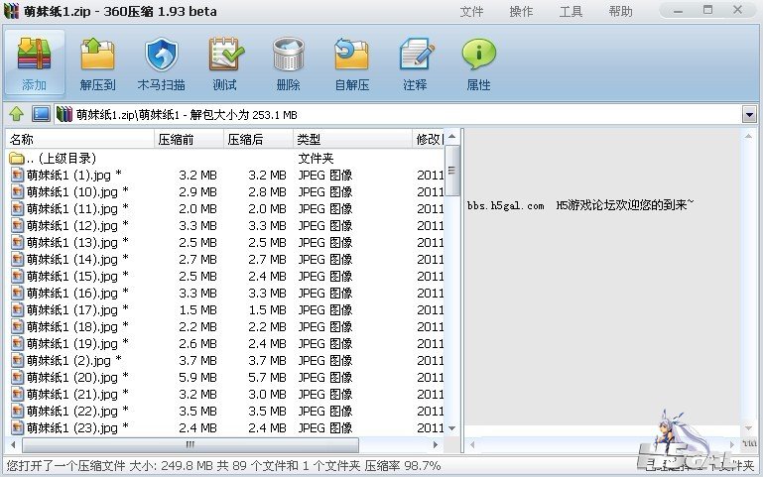The height and width of the screenshot is (477, 763).
Task: Sort by the 压缩前 column header
Action: (x=189, y=139)
